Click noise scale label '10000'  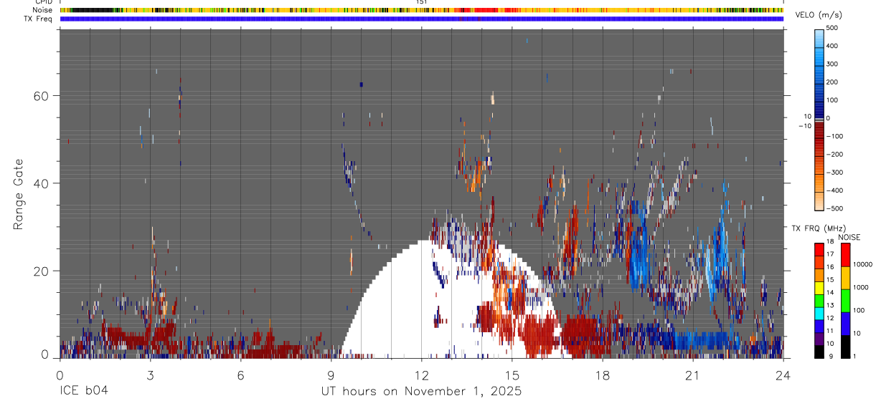pos(863,264)
